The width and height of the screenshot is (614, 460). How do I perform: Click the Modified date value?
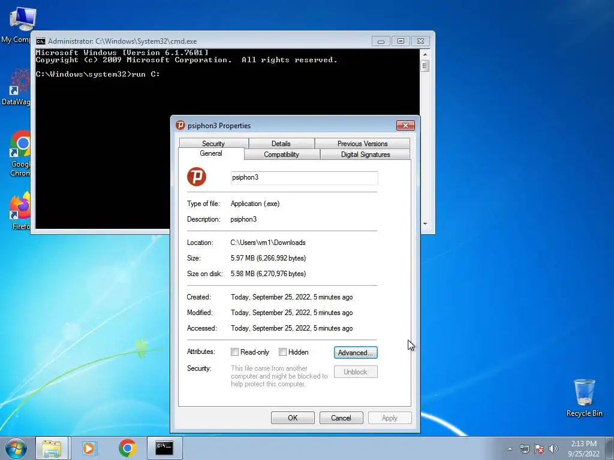coord(292,313)
